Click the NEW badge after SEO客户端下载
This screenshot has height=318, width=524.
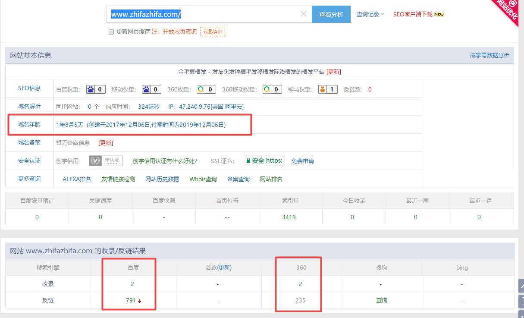click(x=439, y=14)
